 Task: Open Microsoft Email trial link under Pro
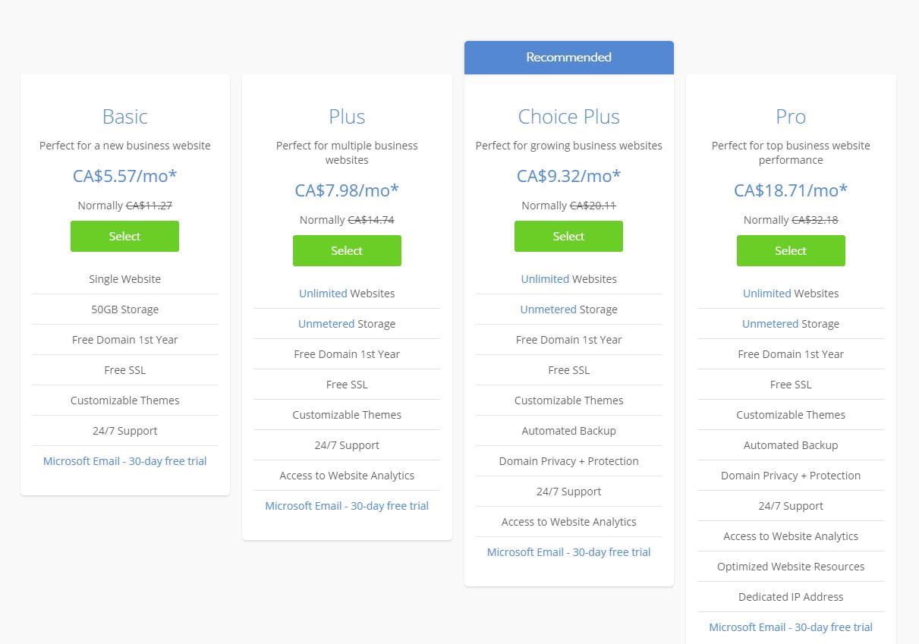[x=791, y=627]
